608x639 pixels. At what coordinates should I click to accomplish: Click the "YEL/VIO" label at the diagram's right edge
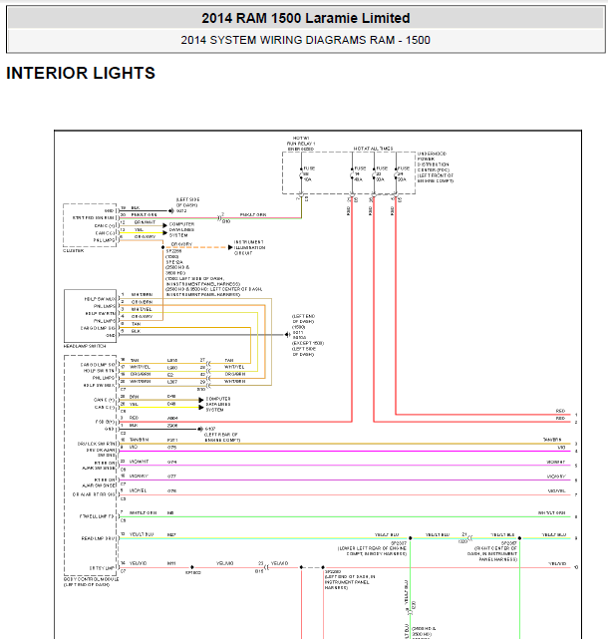point(557,563)
